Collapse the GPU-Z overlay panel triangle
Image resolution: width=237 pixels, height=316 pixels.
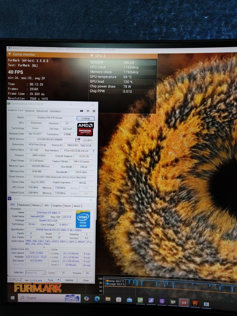tap(92, 56)
